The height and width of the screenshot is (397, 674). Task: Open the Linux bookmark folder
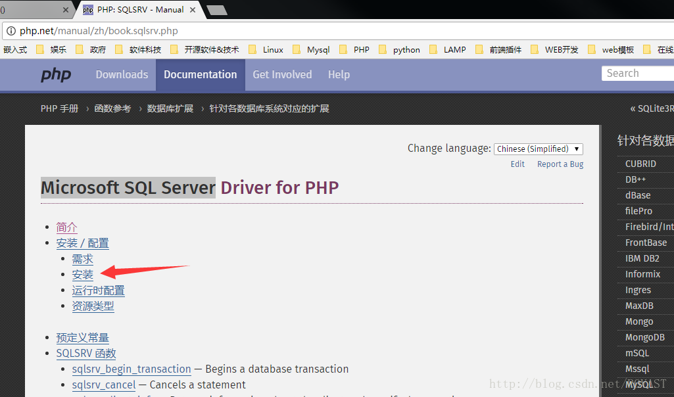(x=266, y=49)
